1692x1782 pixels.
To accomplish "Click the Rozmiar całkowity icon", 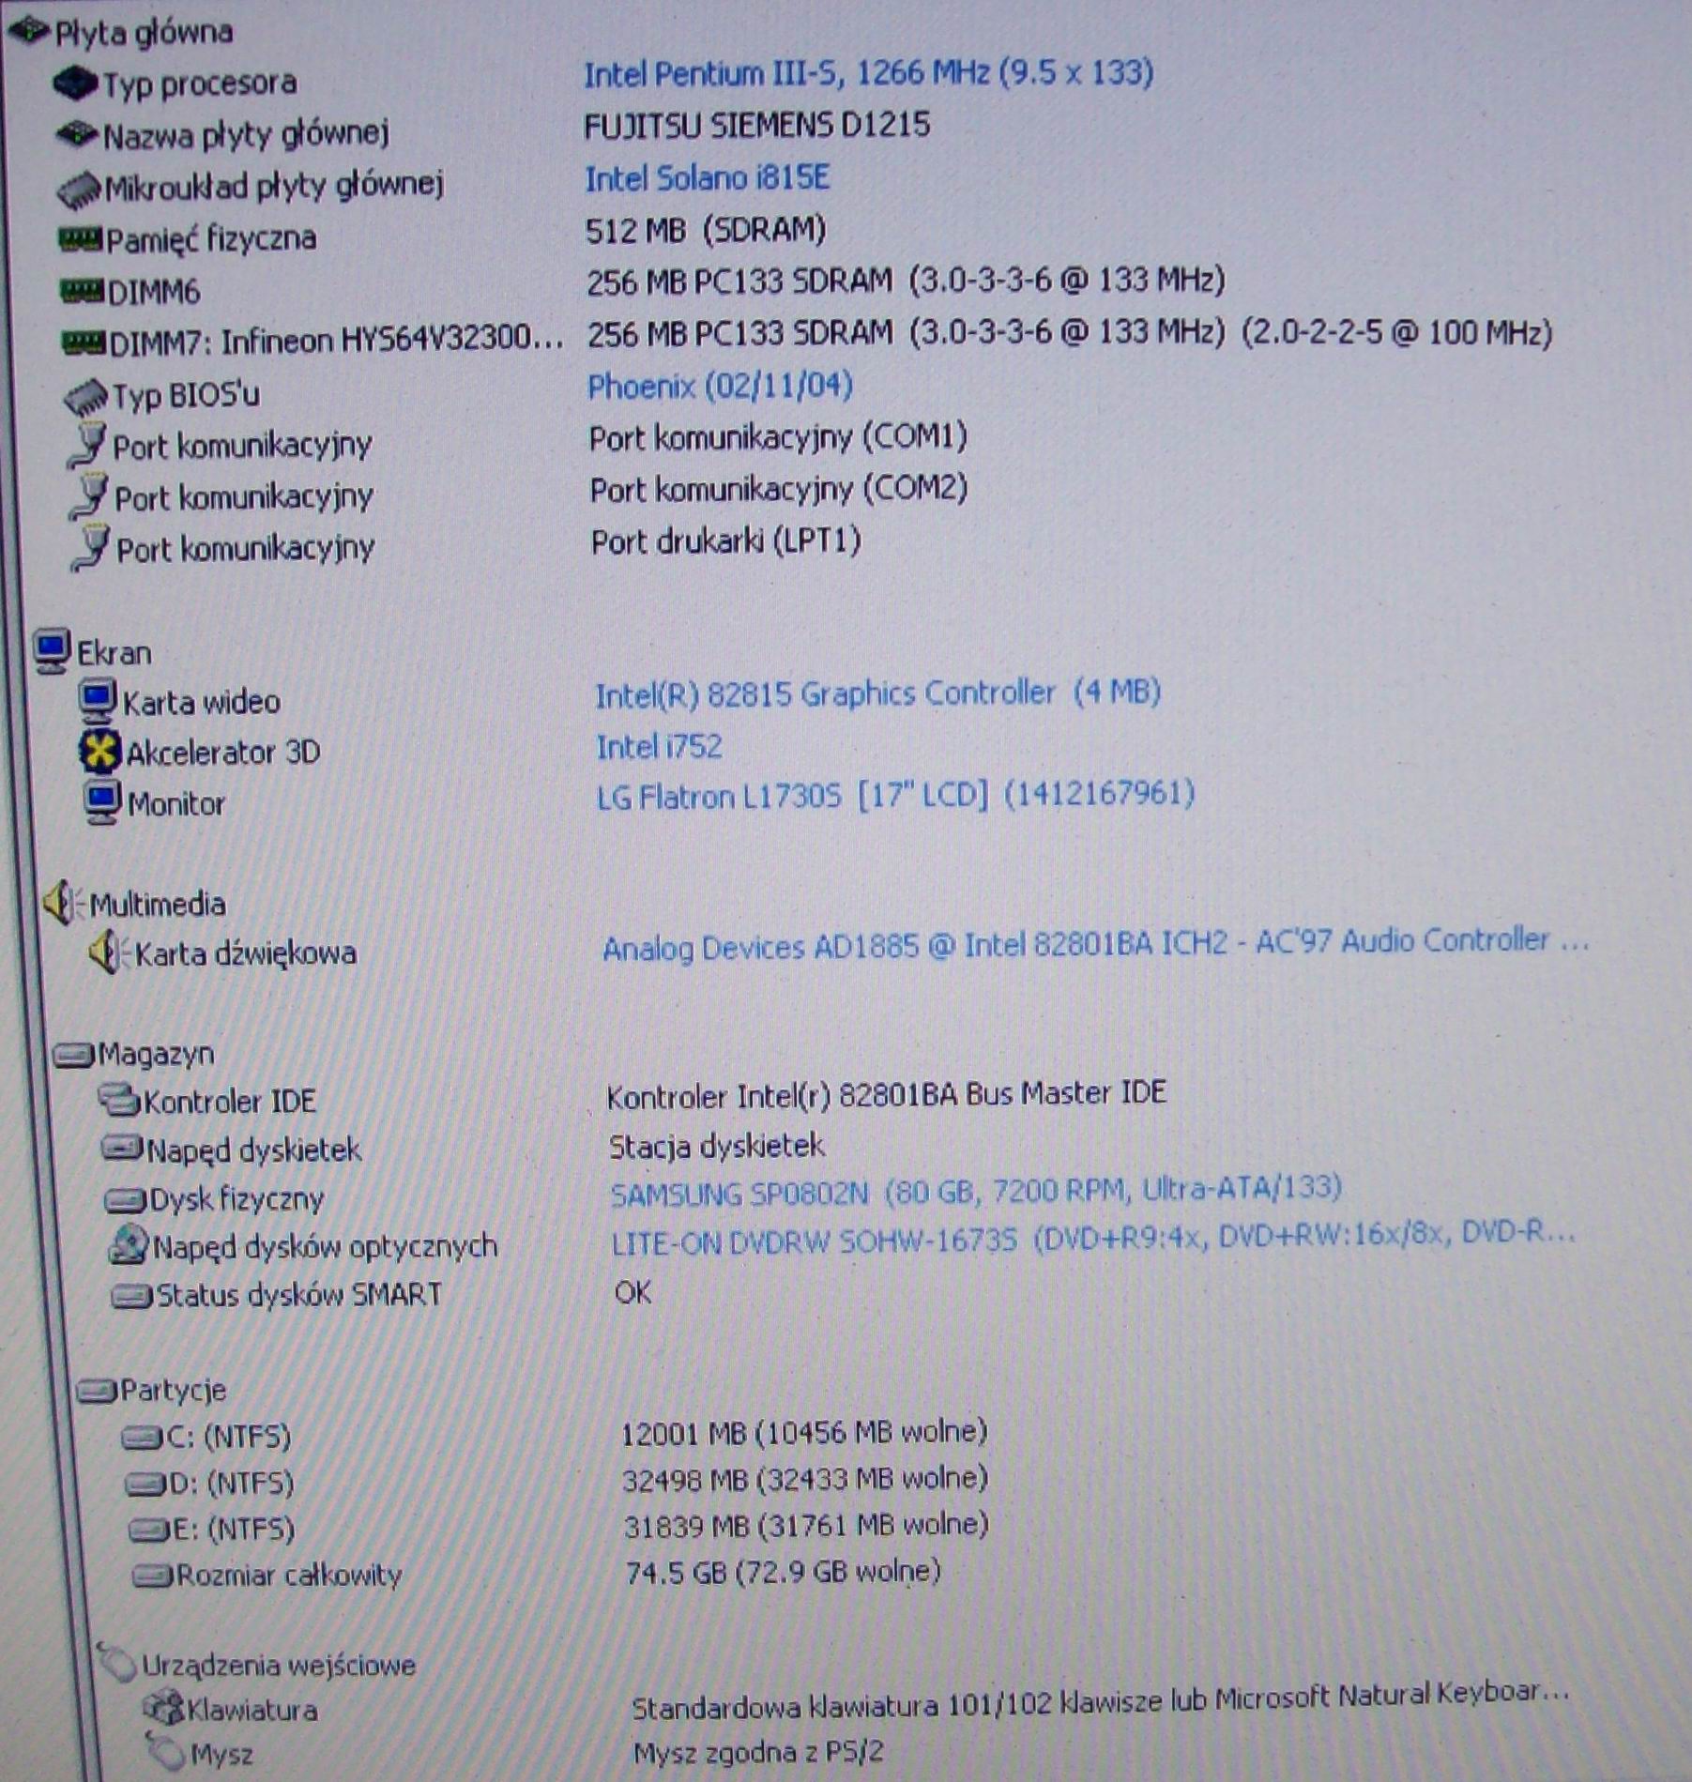I will tap(153, 1576).
